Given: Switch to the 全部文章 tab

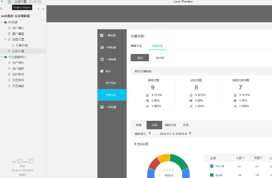Looking at the screenshot, I should click(157, 46).
